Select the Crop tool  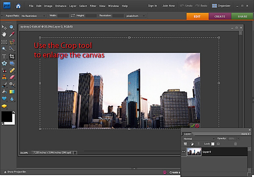click(x=12, y=56)
